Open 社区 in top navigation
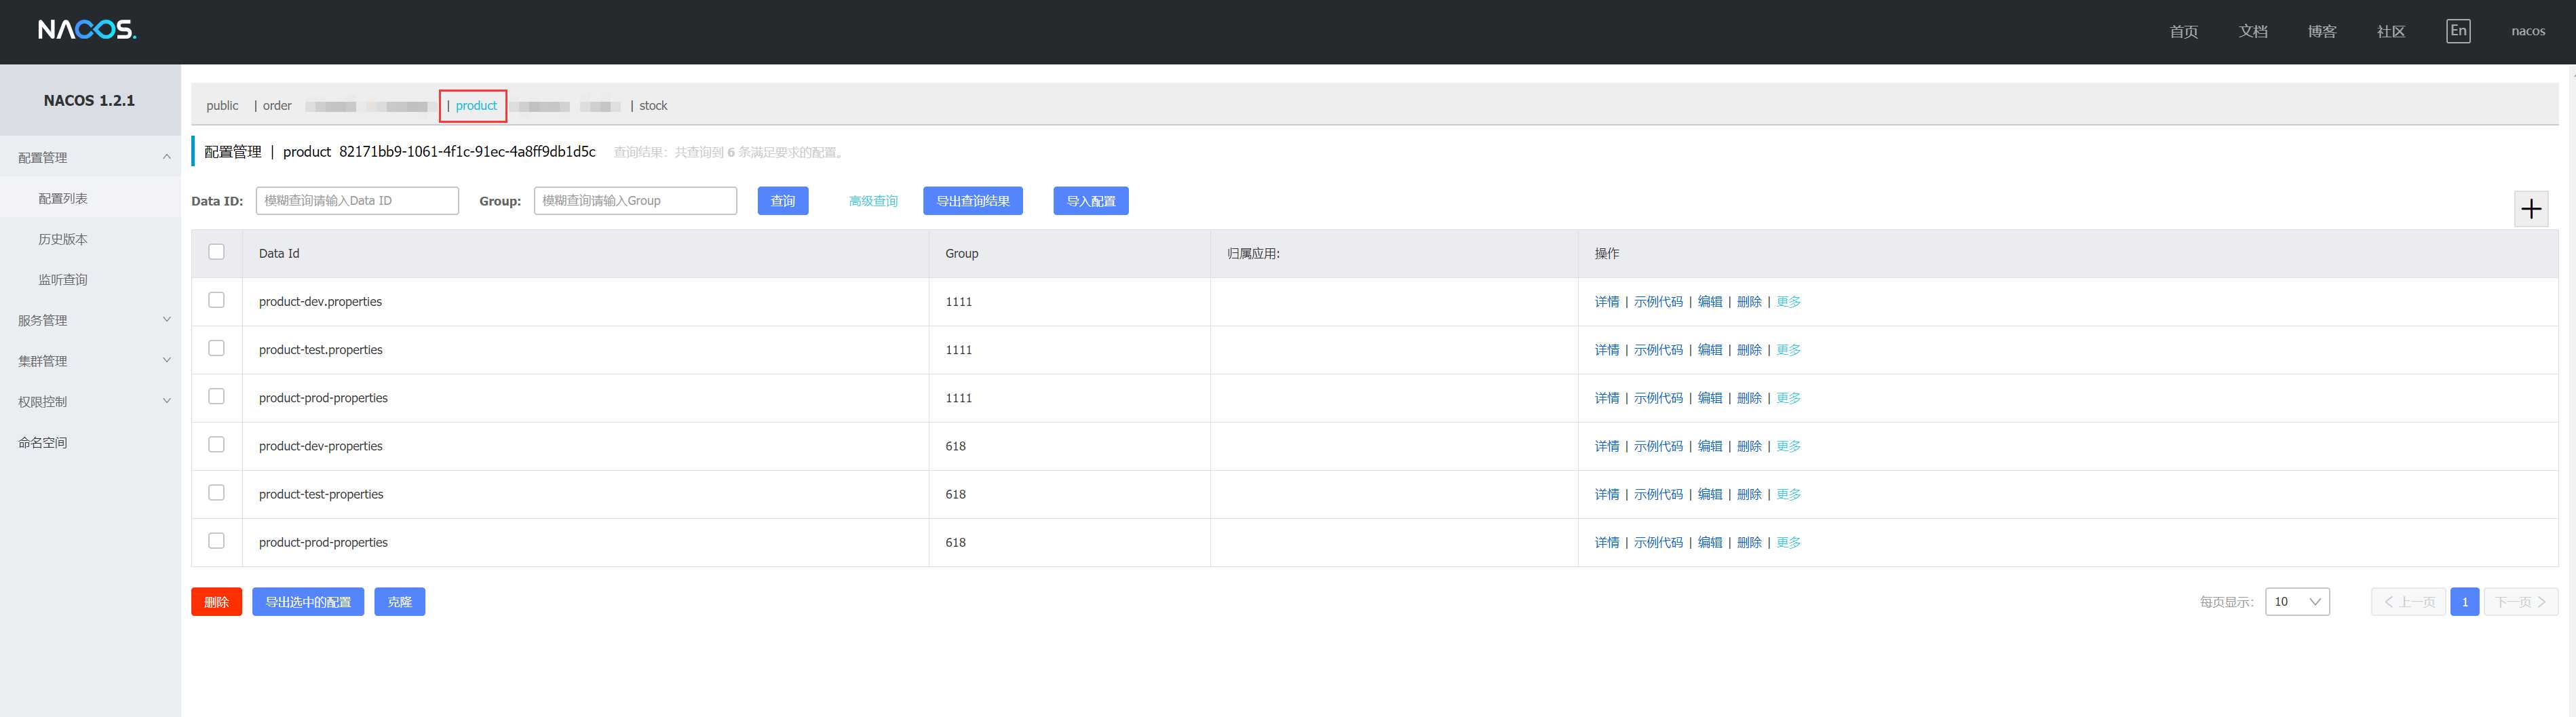 2390,31
